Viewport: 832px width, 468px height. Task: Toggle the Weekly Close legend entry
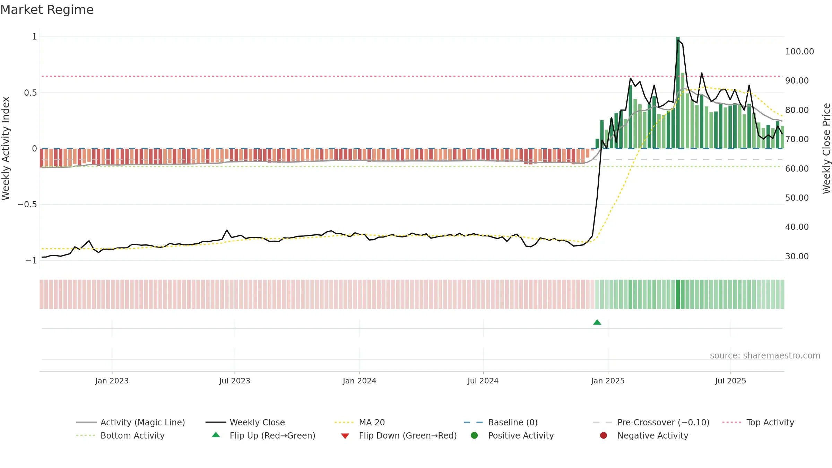(245, 422)
